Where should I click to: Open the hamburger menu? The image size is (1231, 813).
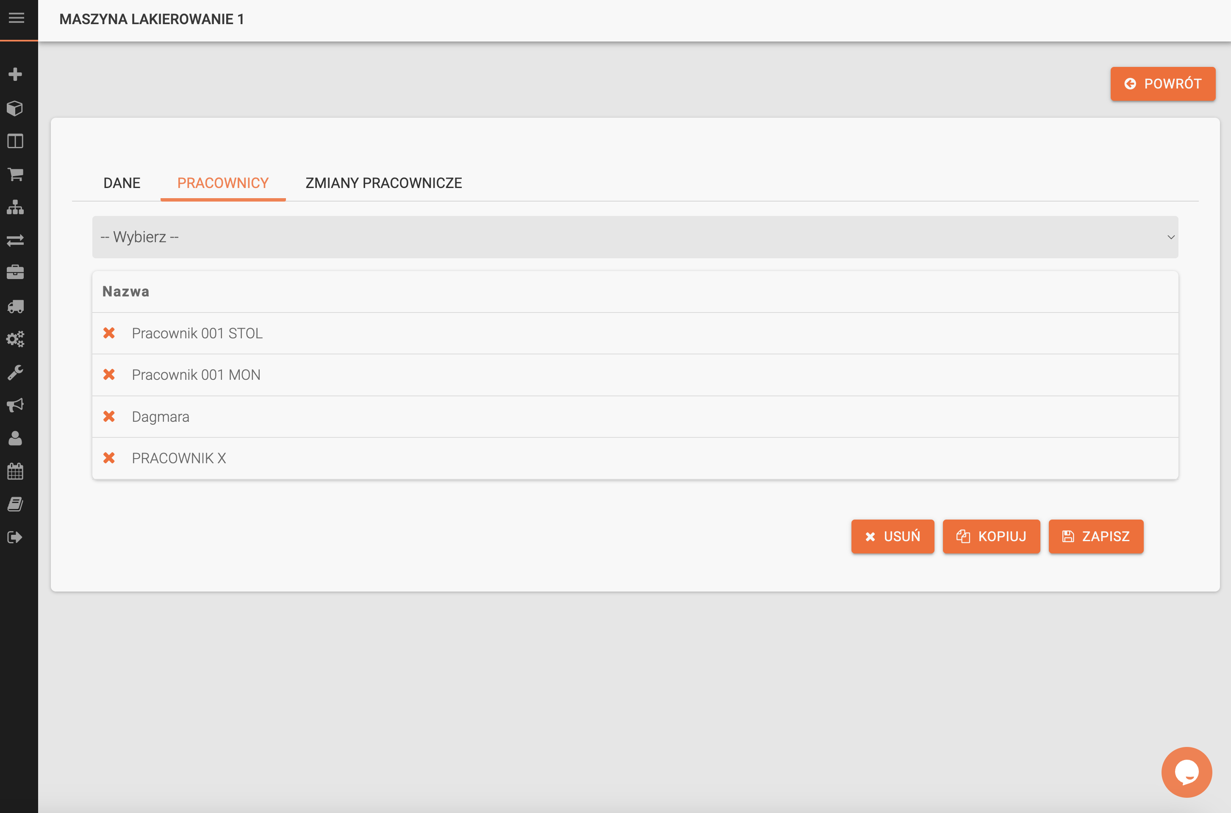[x=17, y=18]
